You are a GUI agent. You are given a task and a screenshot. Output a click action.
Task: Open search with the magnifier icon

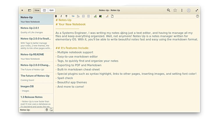tap(168, 10)
